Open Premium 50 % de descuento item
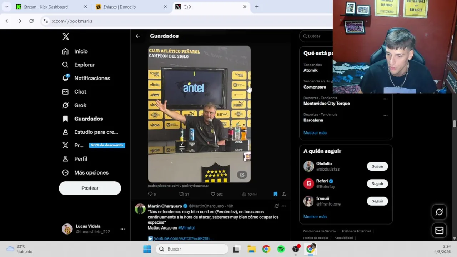Screen dimensions: 457x257 point(94,145)
